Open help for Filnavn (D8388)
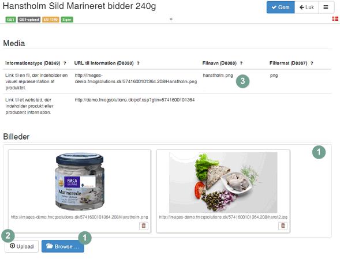This screenshot has width=340, height=259. [241, 63]
